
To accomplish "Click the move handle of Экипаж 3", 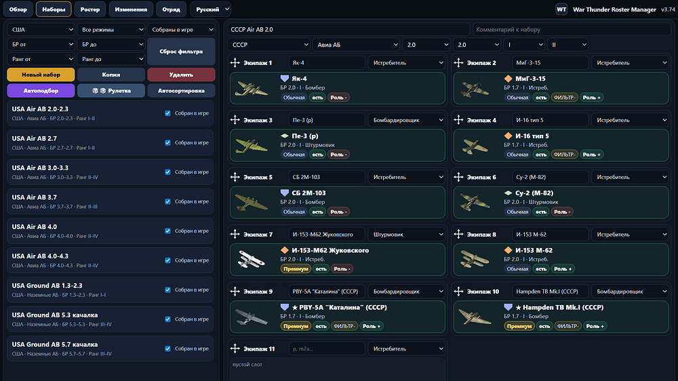I will [235, 120].
